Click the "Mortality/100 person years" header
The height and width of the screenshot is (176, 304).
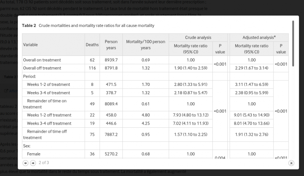pos(146,45)
